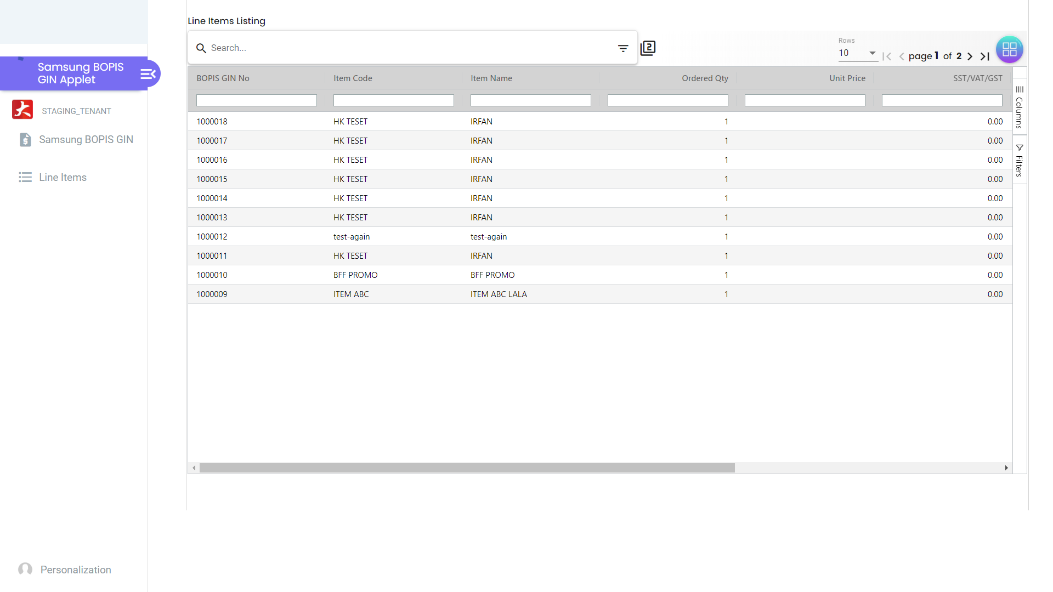
Task: Expand the Columns side panel
Action: tap(1019, 107)
